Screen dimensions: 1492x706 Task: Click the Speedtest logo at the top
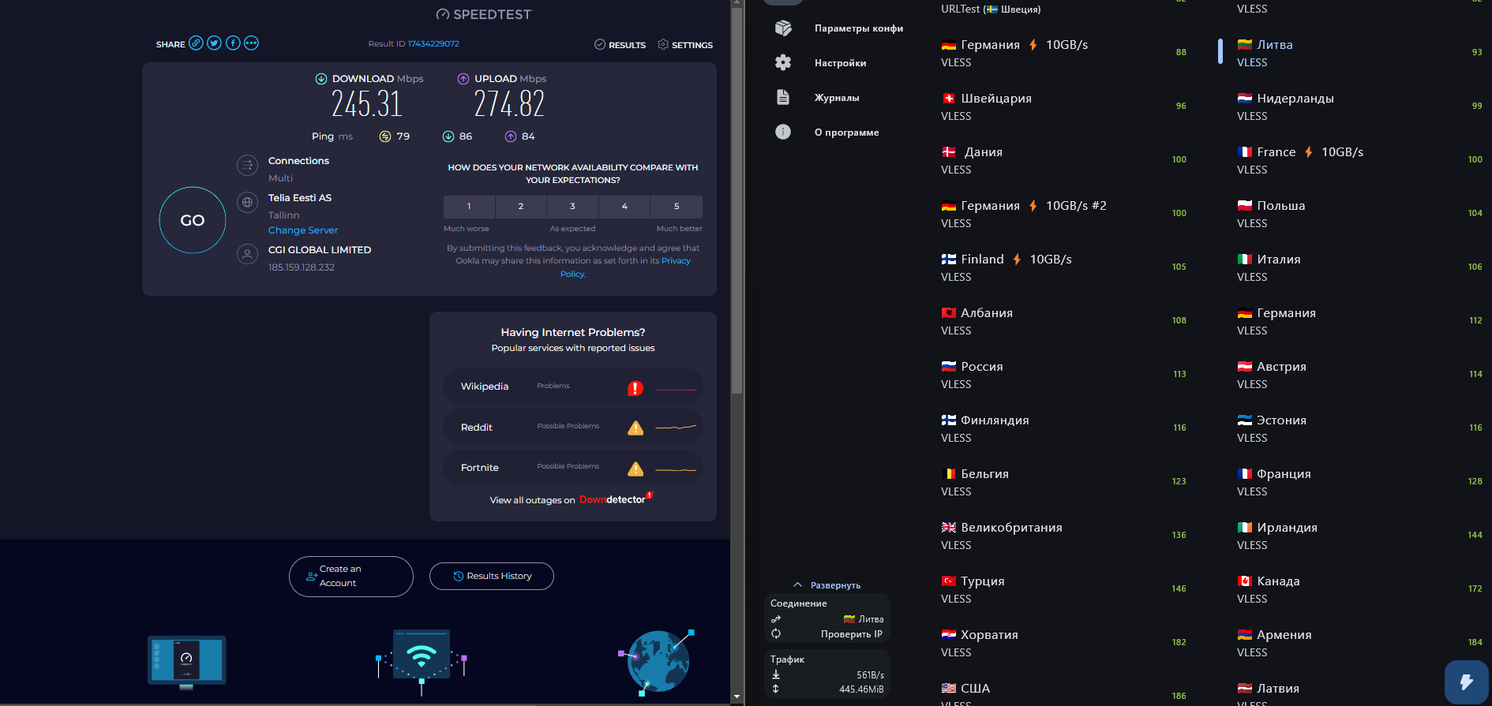pyautogui.click(x=484, y=14)
